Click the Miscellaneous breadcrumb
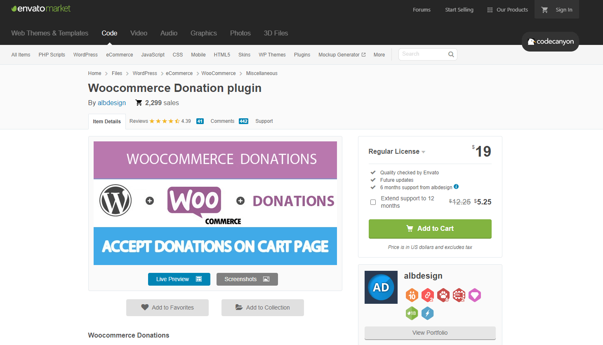Screen dimensions: 603x345 (x=261, y=73)
